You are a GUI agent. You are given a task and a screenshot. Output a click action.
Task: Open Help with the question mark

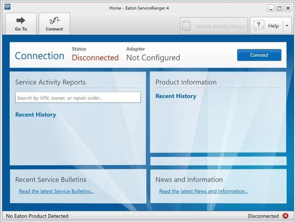[x=266, y=26]
